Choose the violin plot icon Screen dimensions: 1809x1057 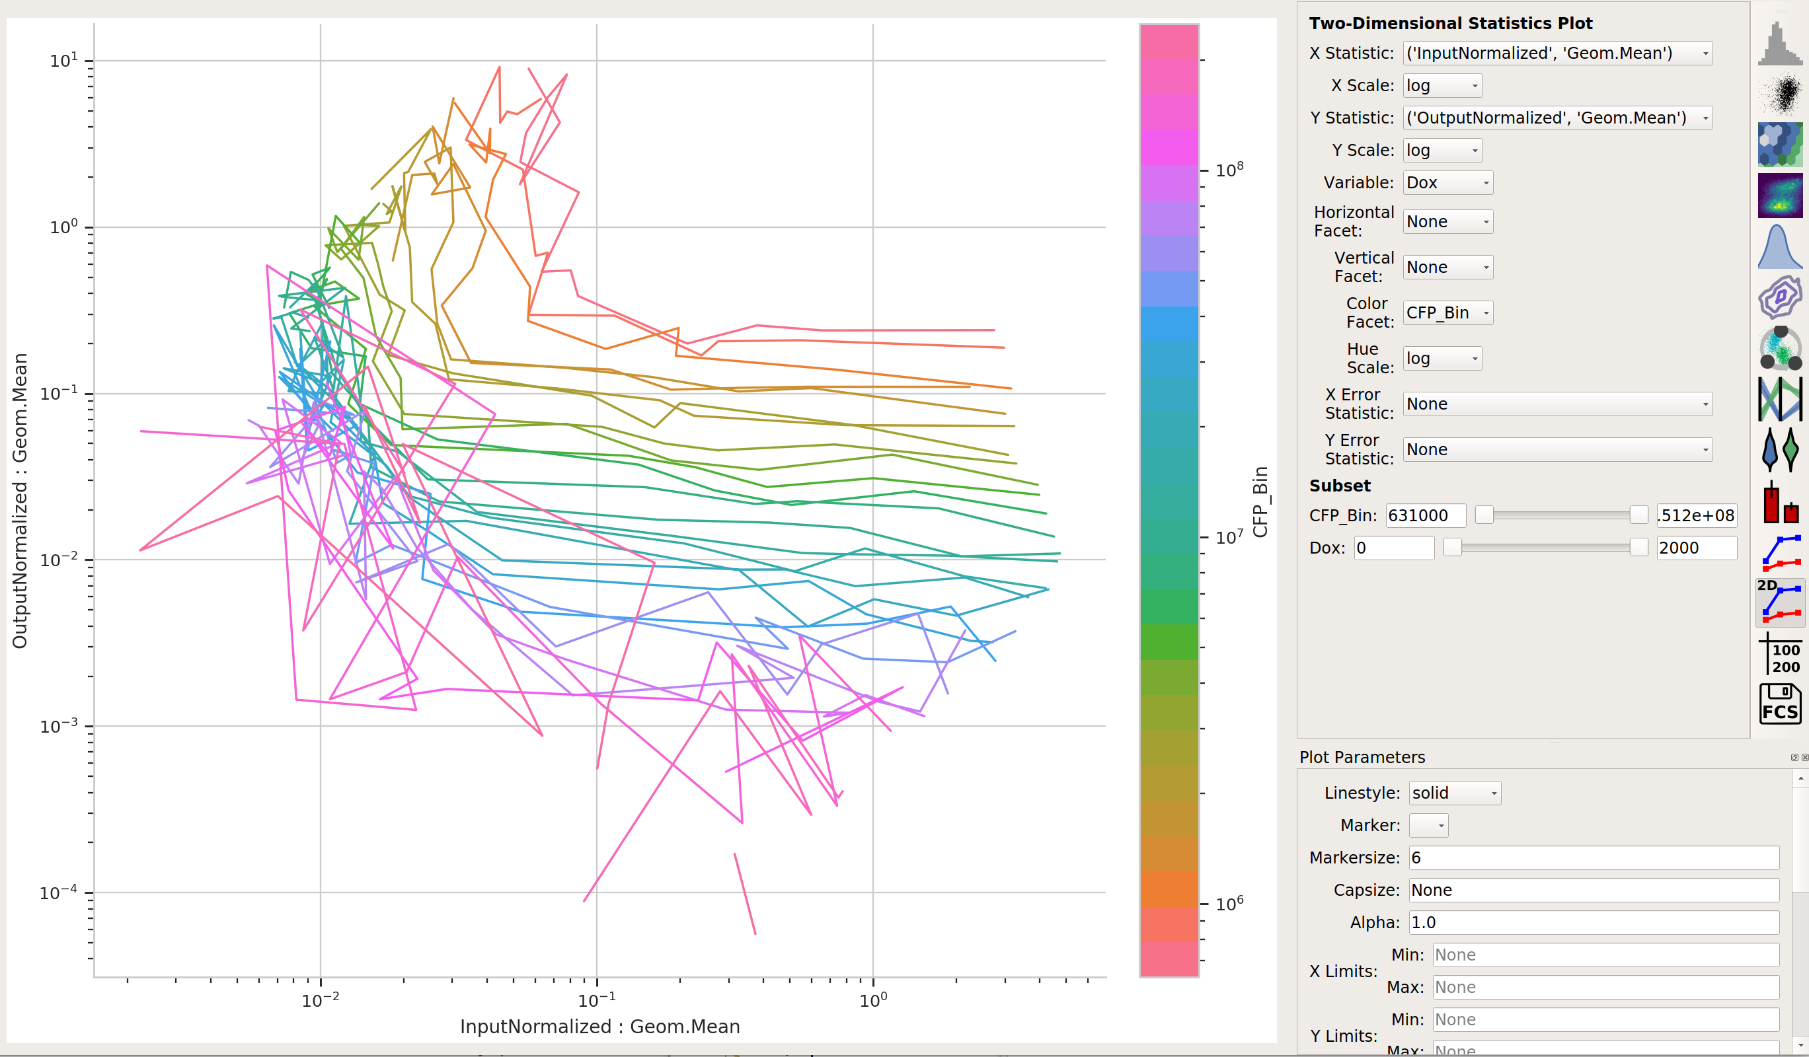(x=1779, y=449)
